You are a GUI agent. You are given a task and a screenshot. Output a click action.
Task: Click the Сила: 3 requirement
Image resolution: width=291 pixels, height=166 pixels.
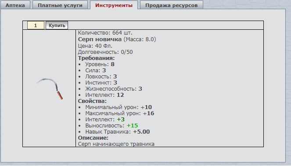95,71
